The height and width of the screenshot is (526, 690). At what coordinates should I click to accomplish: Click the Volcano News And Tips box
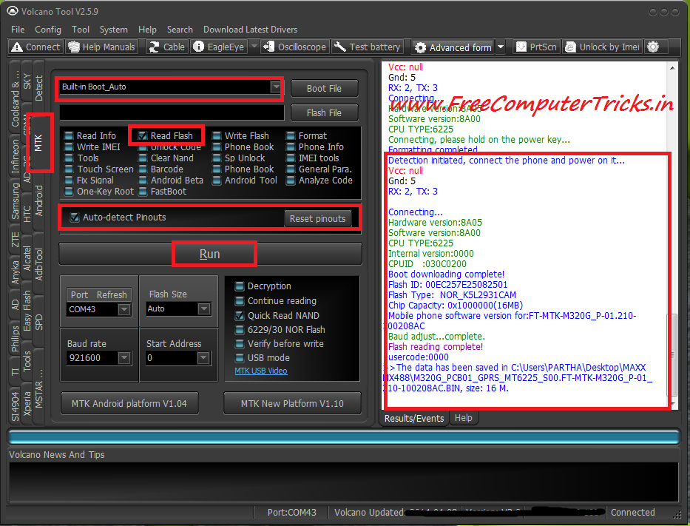(344, 482)
